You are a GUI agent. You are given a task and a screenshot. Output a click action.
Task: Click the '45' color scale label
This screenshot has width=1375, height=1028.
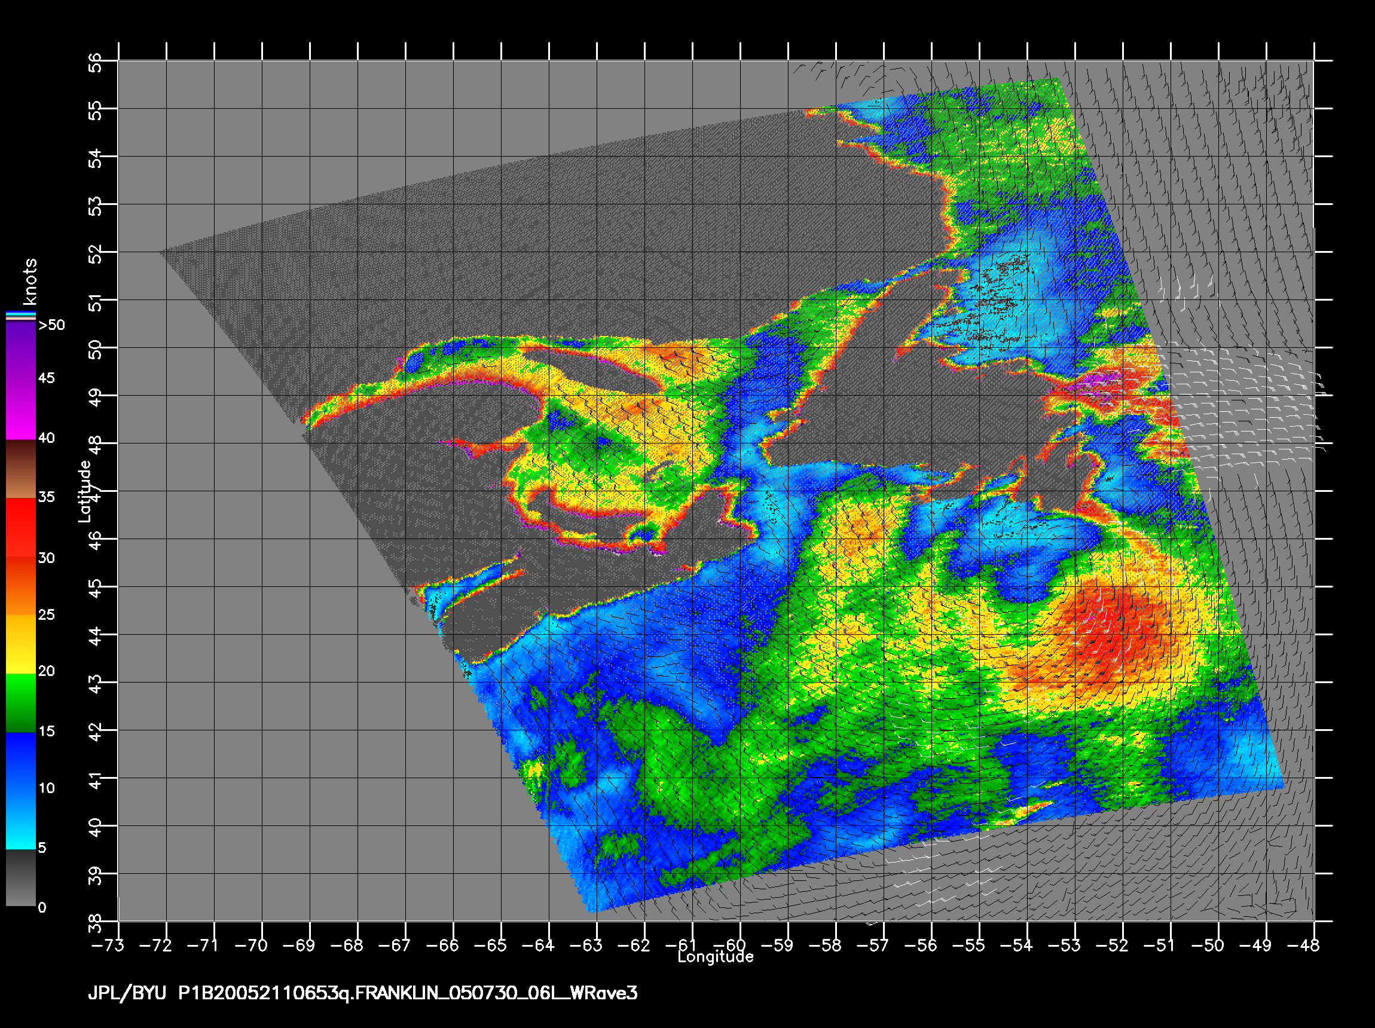[47, 378]
